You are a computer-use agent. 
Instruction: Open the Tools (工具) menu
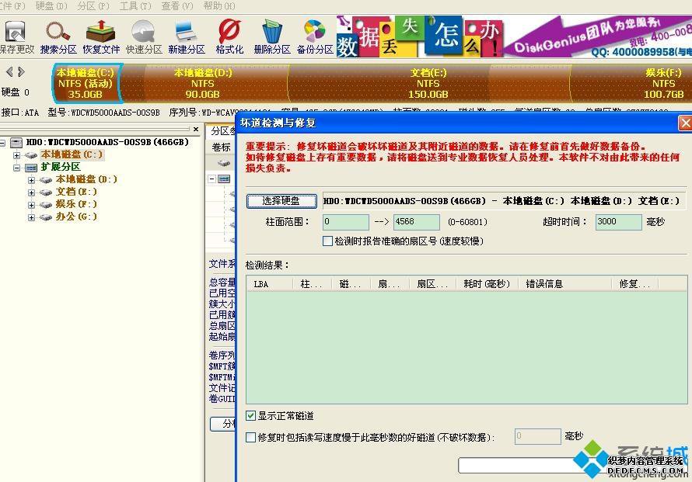click(135, 5)
